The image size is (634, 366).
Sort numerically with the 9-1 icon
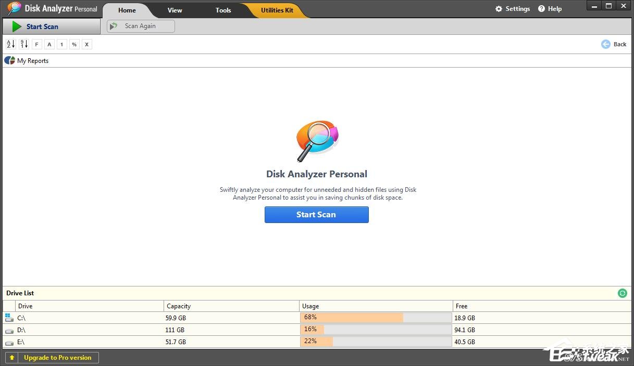(24, 44)
